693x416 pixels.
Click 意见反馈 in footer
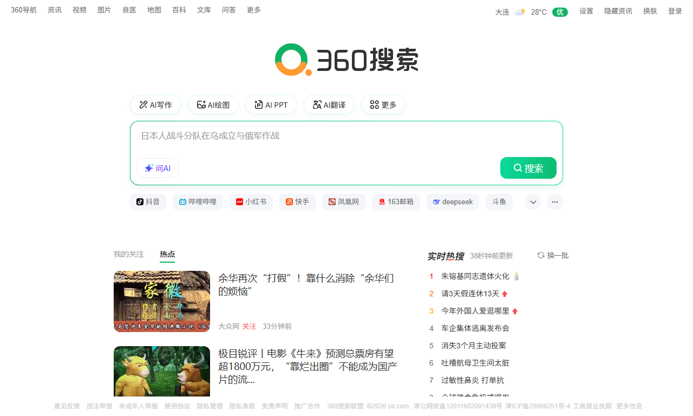[67, 406]
